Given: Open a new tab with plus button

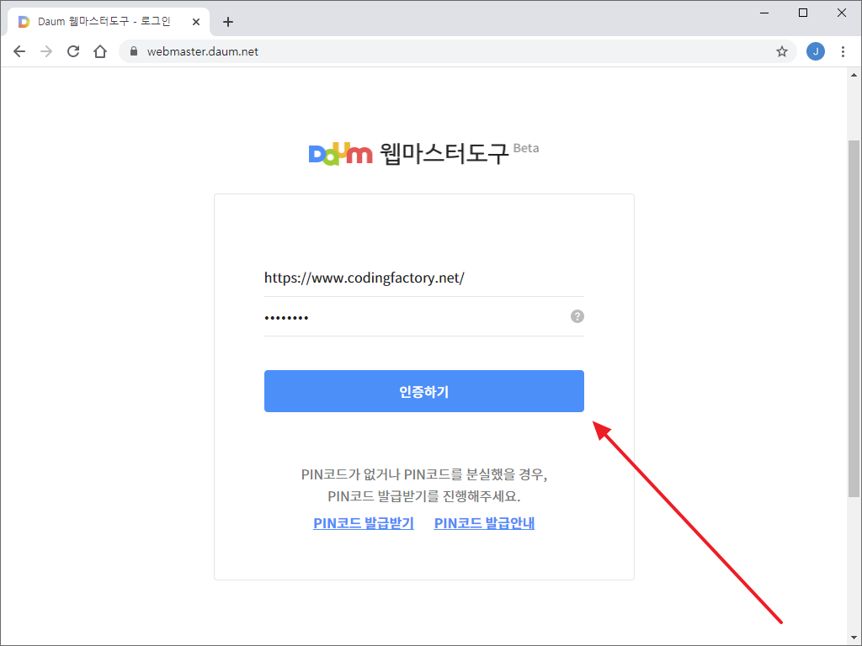Looking at the screenshot, I should click(228, 22).
